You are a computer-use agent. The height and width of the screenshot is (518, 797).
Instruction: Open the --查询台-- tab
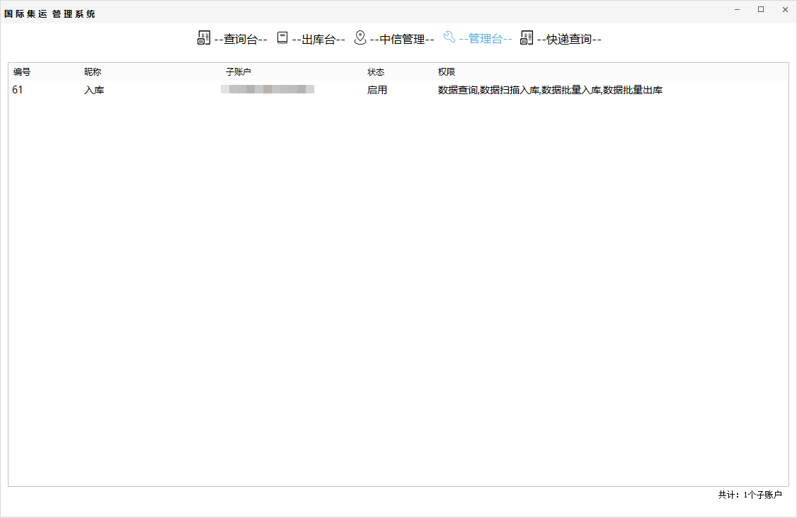pos(241,39)
